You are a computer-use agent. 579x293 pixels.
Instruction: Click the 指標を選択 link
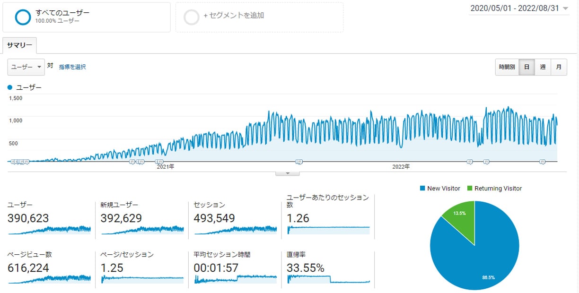tap(72, 67)
